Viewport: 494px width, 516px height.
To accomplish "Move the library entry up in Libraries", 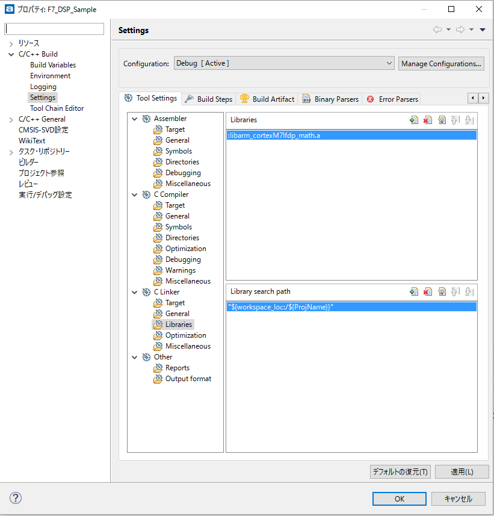I will [455, 120].
